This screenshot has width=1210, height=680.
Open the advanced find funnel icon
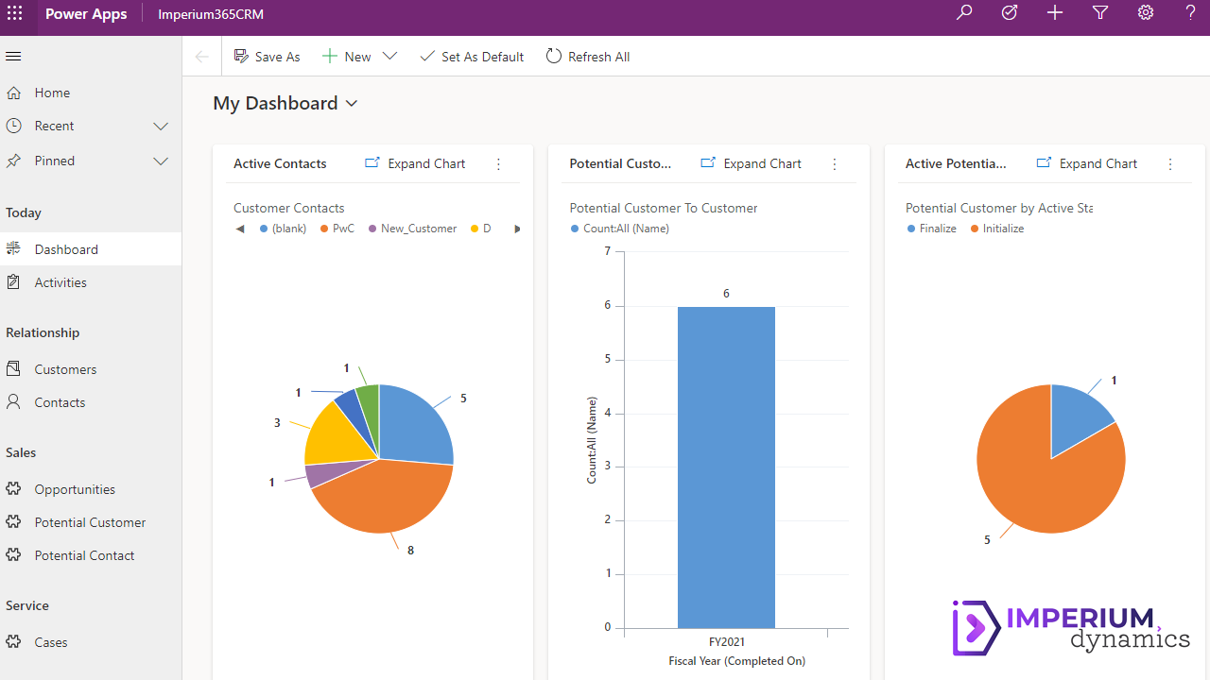click(x=1100, y=13)
